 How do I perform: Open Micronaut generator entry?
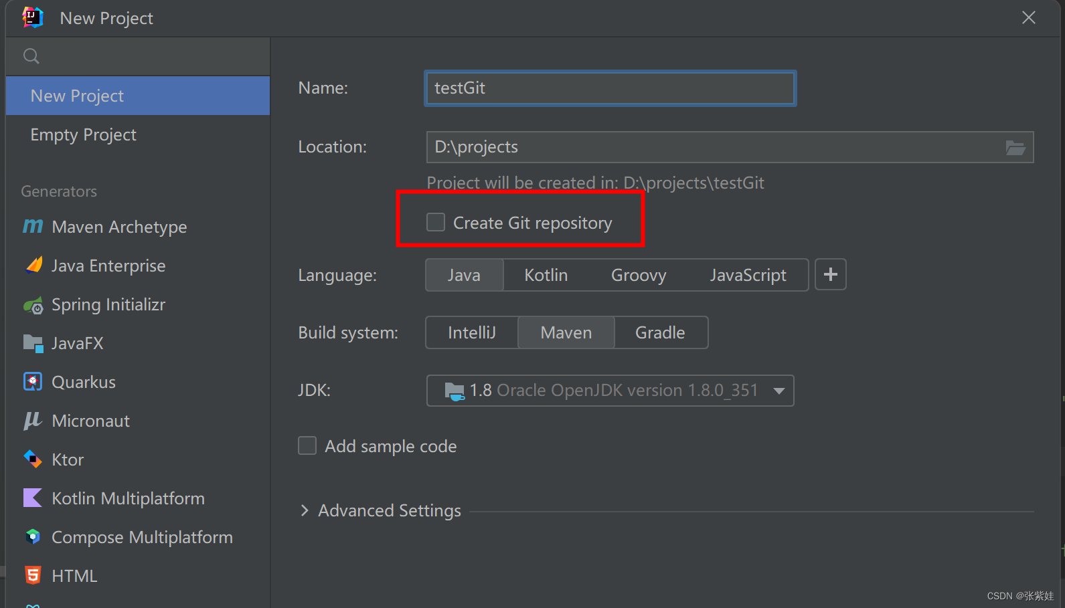pos(138,421)
